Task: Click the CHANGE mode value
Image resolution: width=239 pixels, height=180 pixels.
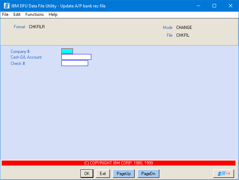Action: tap(184, 28)
